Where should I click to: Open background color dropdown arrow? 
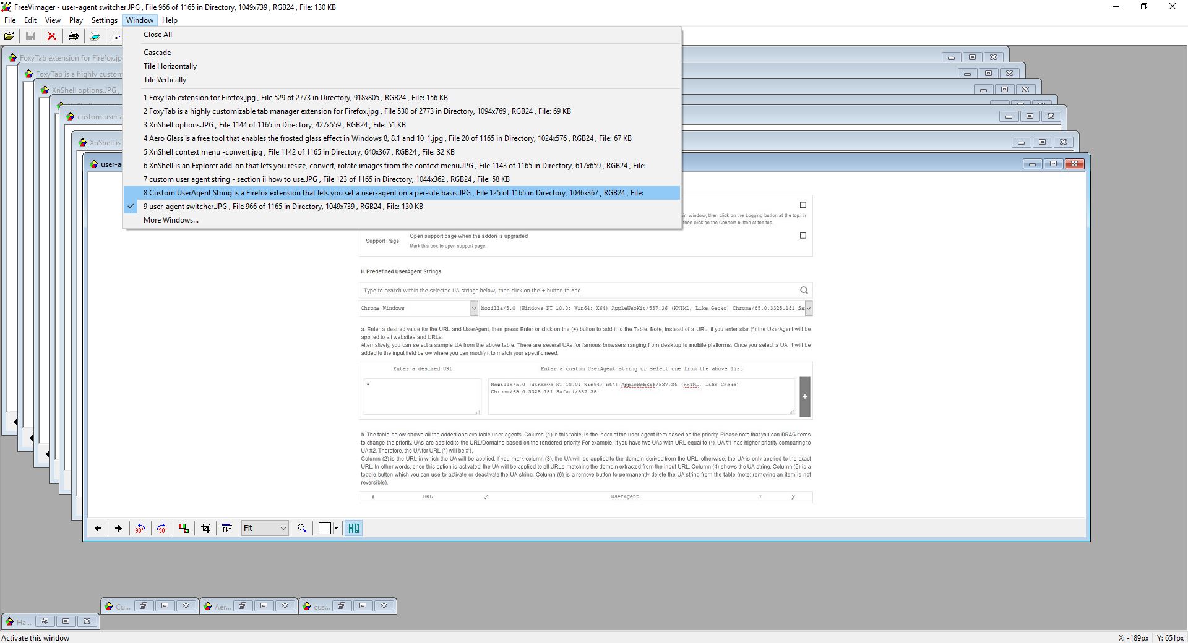point(336,528)
